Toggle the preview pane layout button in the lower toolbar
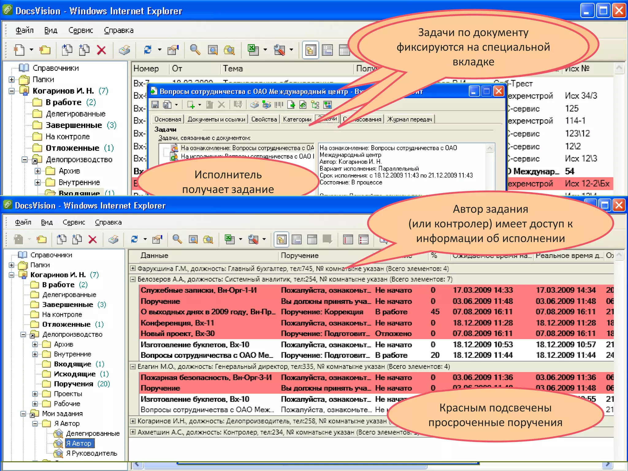The width and height of the screenshot is (628, 471). click(x=297, y=239)
